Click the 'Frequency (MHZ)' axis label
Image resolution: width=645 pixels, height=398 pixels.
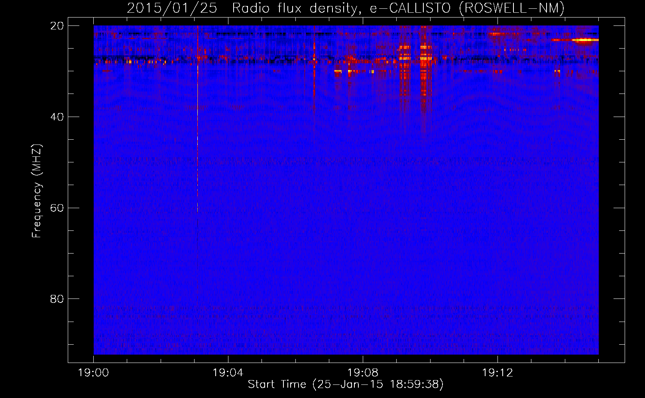tap(37, 191)
